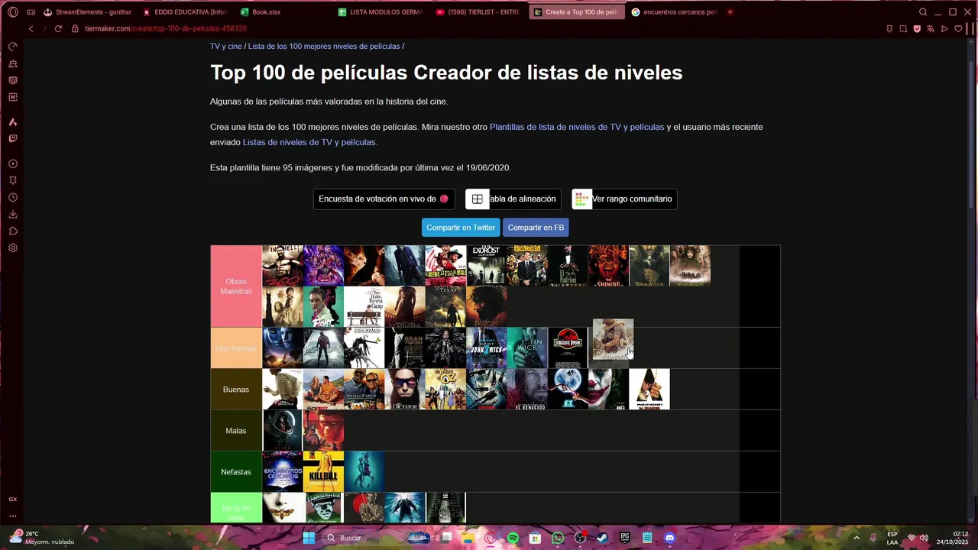Open Twitch icon in the sidebar

[x=13, y=139]
